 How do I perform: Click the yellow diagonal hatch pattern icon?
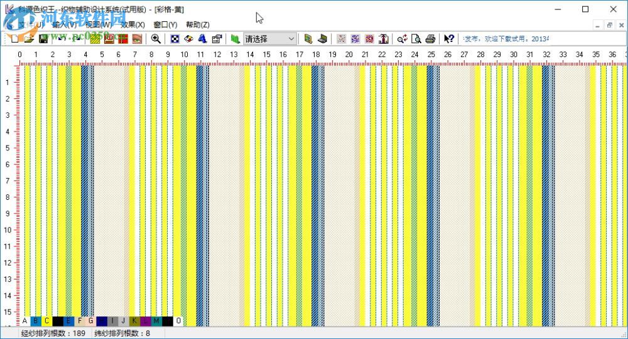pos(95,39)
